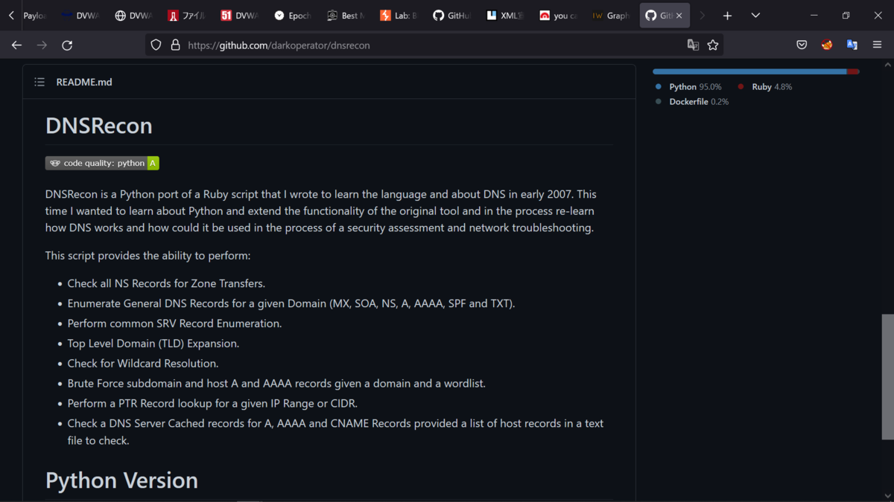Click the red Ruby color dot
The image size is (894, 502).
[741, 87]
